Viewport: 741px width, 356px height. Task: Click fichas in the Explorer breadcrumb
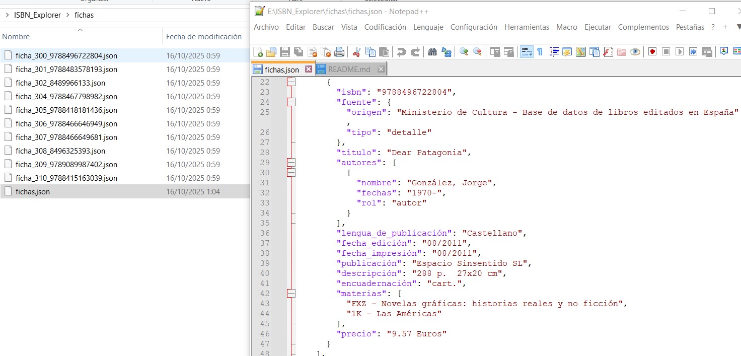coord(84,15)
